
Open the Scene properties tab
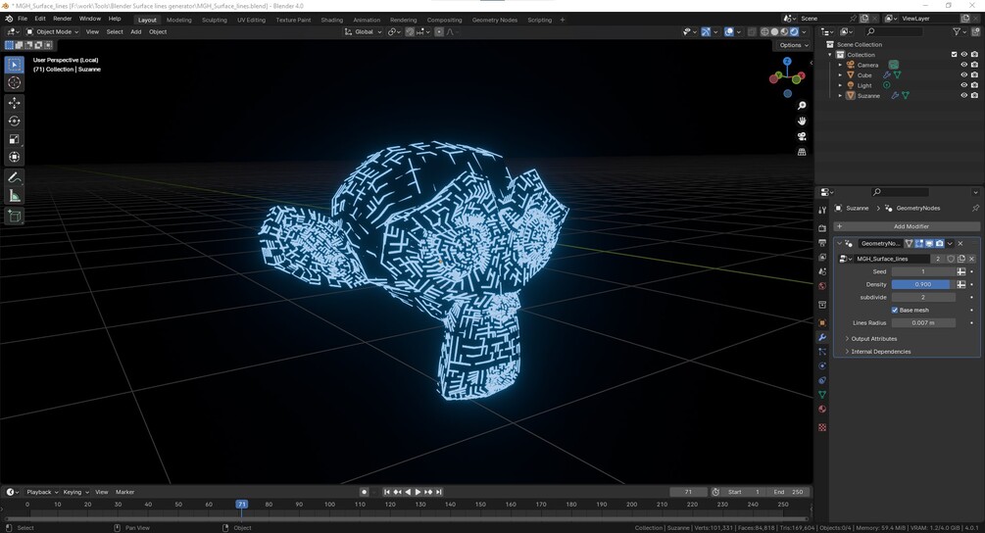(822, 271)
